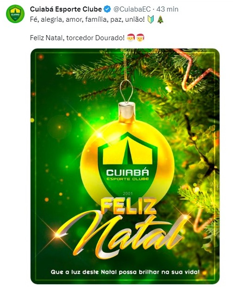Screen dimensions: 233x287
Task: Open the @CuiabaEC handle link
Action: pyautogui.click(x=132, y=9)
